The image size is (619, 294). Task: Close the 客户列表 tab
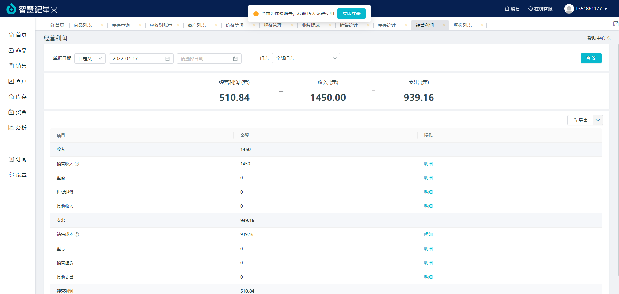[216, 25]
